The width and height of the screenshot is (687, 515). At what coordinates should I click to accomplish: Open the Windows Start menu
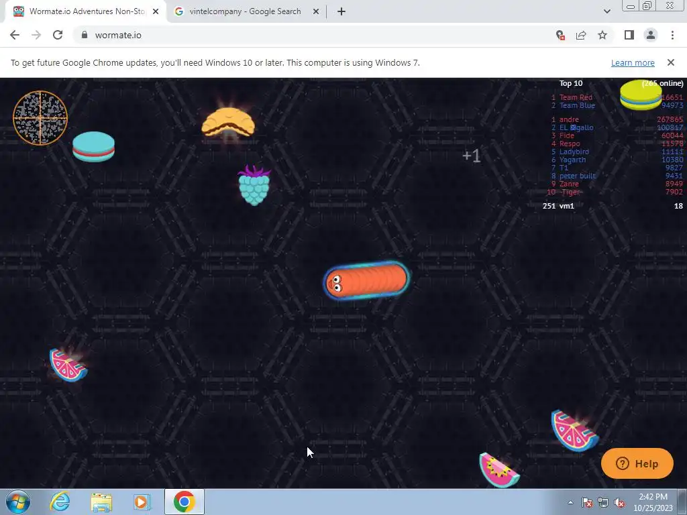pyautogui.click(x=18, y=502)
